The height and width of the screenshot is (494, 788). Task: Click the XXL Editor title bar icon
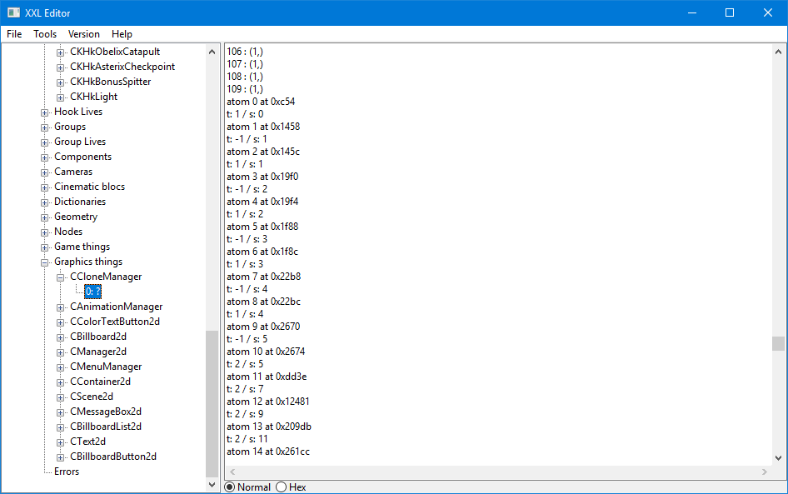point(13,12)
